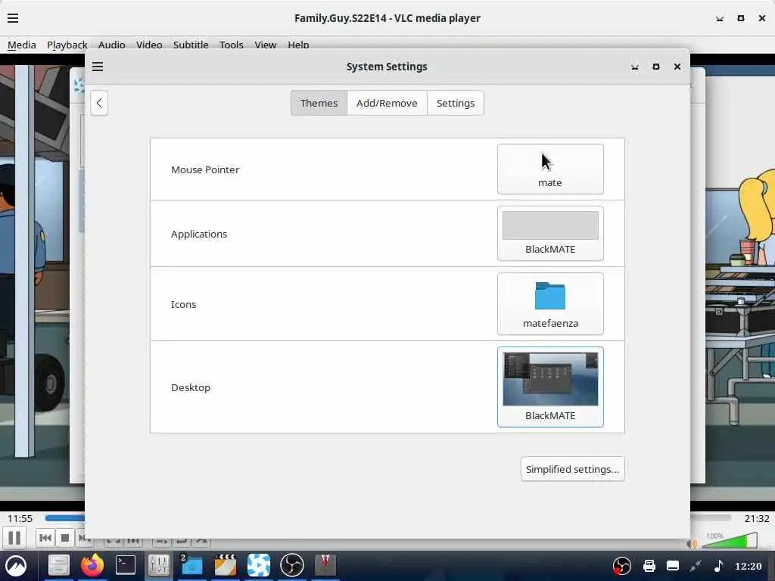
Task: Go back using the System Settings back arrow
Action: (x=99, y=103)
